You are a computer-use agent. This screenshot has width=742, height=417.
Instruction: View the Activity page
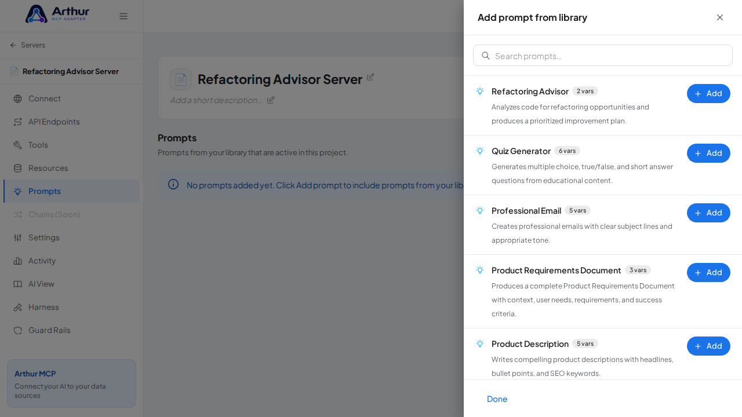tap(72, 261)
